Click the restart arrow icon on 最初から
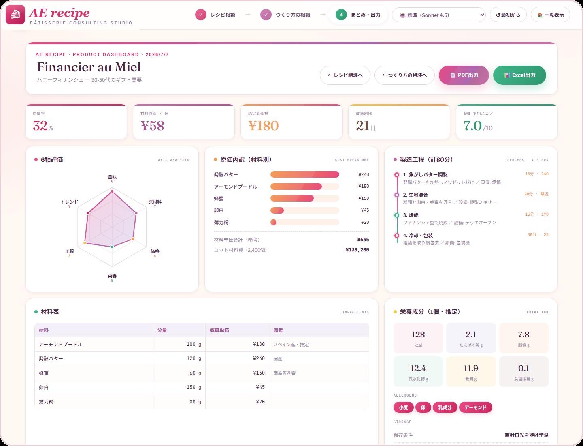The width and height of the screenshot is (583, 446). click(x=498, y=15)
